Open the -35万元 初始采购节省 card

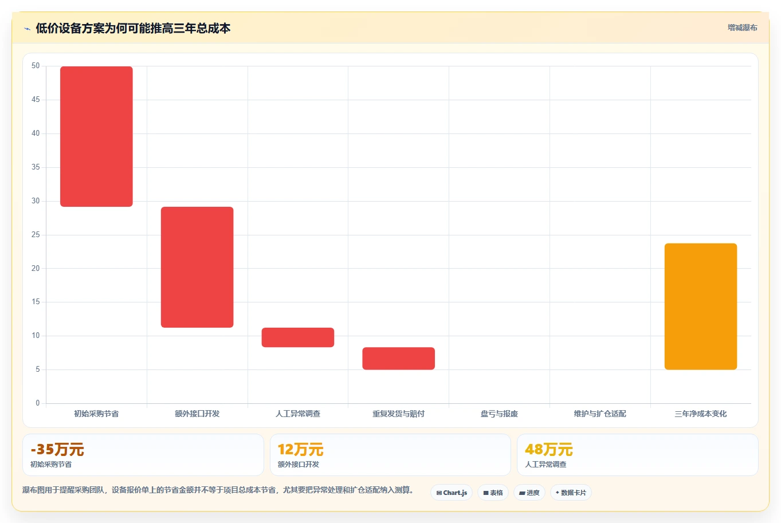coord(143,455)
